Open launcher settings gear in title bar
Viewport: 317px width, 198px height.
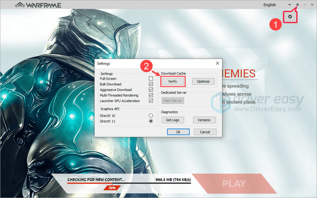click(x=298, y=5)
